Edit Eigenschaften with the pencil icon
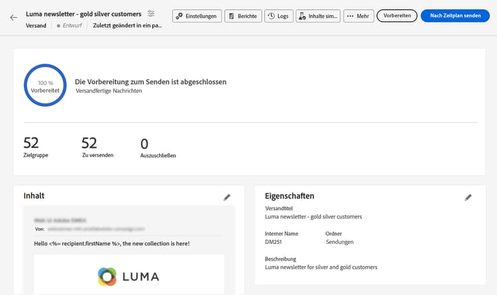This screenshot has width=497, height=295. point(469,197)
